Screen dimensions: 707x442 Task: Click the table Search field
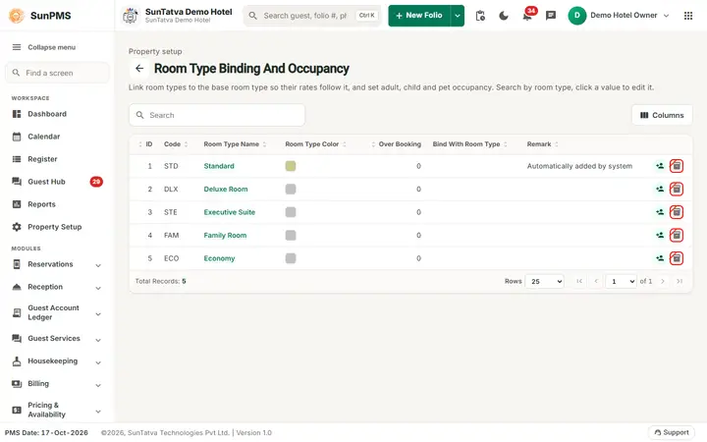(x=217, y=116)
